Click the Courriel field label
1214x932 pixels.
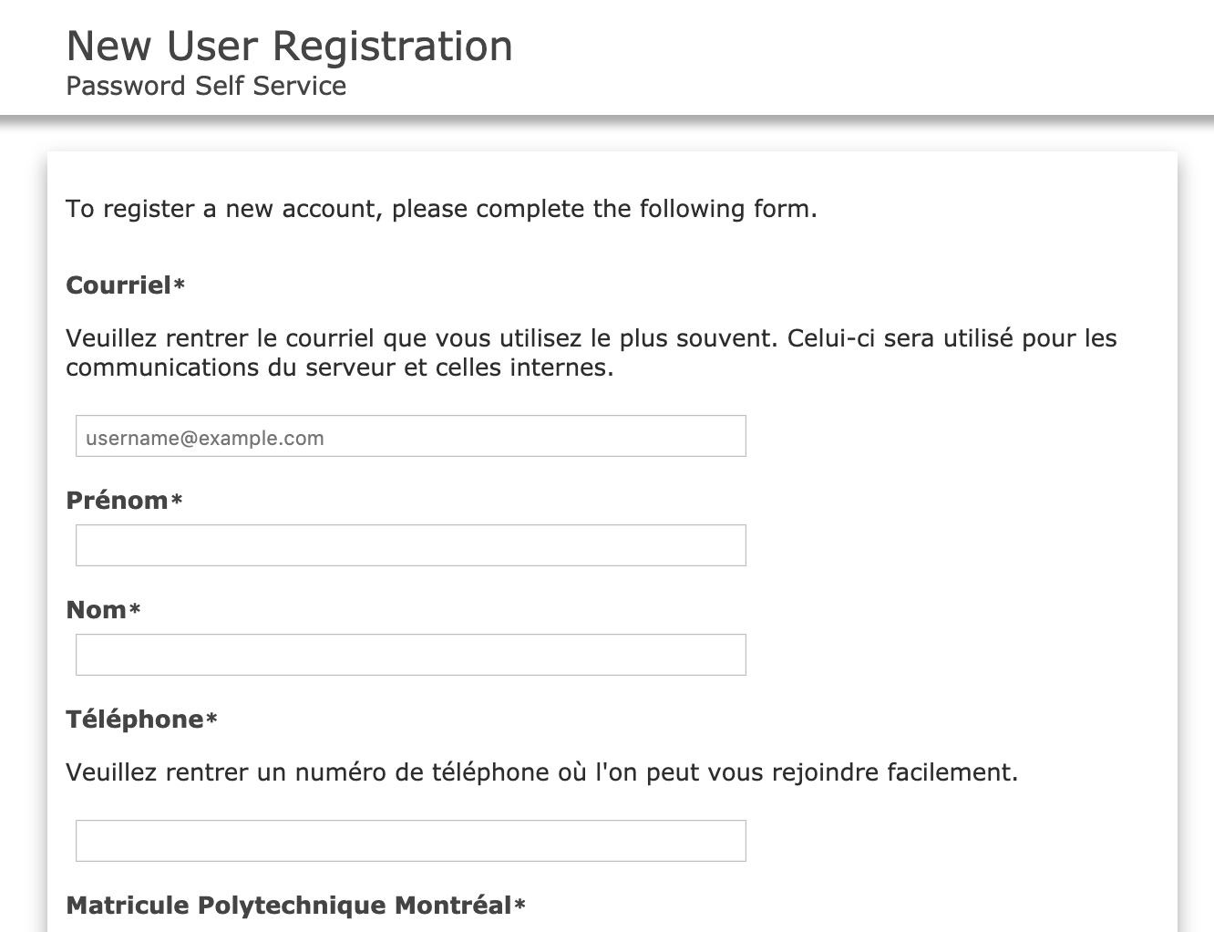pyautogui.click(x=118, y=285)
